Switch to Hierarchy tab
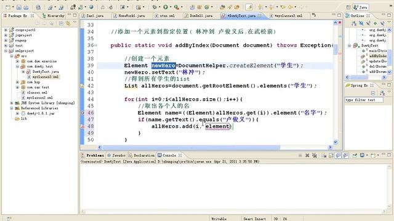Viewport: 394px width, 221px height. (x=54, y=15)
